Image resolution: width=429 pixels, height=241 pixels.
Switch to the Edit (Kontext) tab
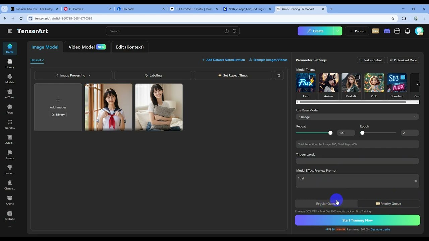pyautogui.click(x=130, y=47)
